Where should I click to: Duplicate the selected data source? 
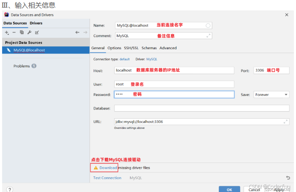coord(22,32)
